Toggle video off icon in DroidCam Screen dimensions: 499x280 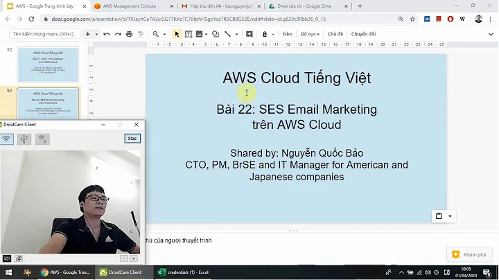coord(7,259)
